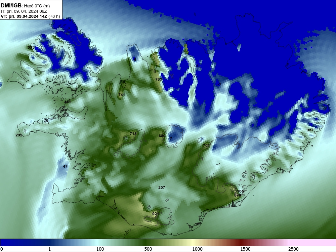Click the 2500 label on the color scale
Viewport: 336px width, 252px height.
(293, 249)
